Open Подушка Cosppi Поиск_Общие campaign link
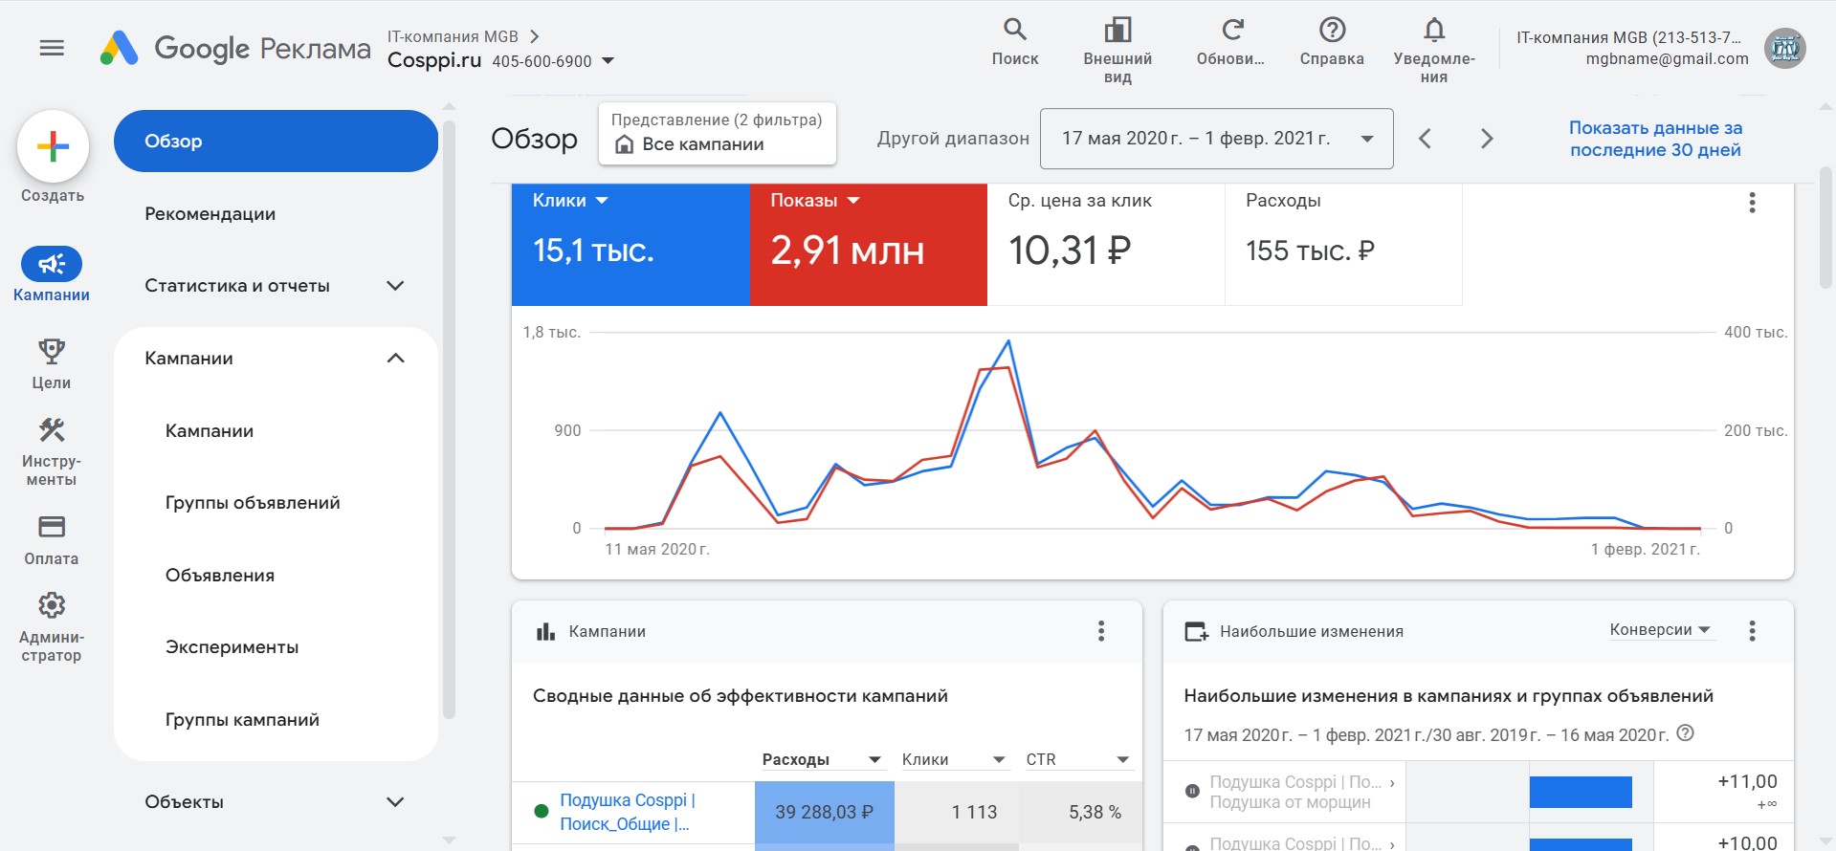 (x=627, y=812)
